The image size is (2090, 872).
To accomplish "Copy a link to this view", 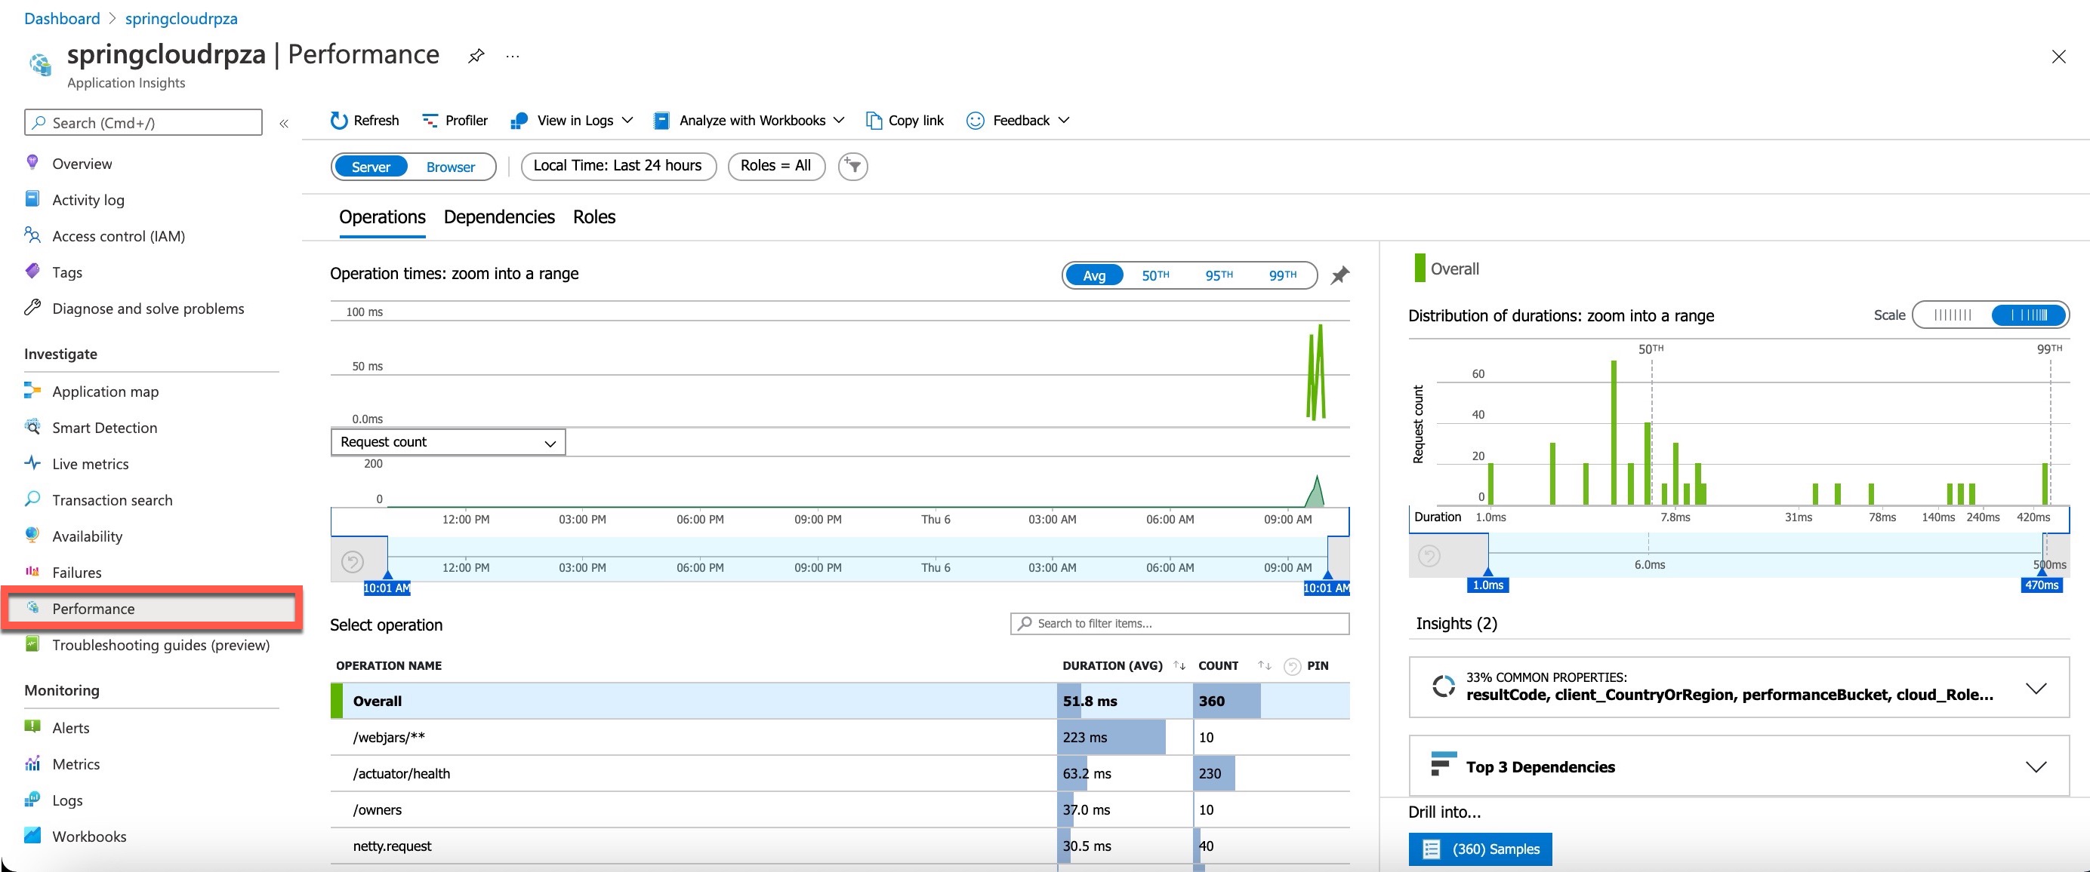I will [904, 120].
